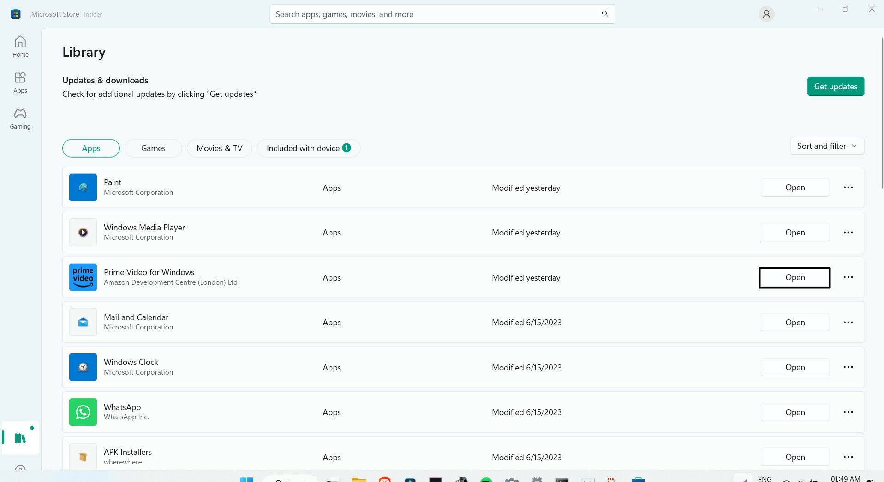
Task: Click the WhatsApp app name
Action: 122,407
